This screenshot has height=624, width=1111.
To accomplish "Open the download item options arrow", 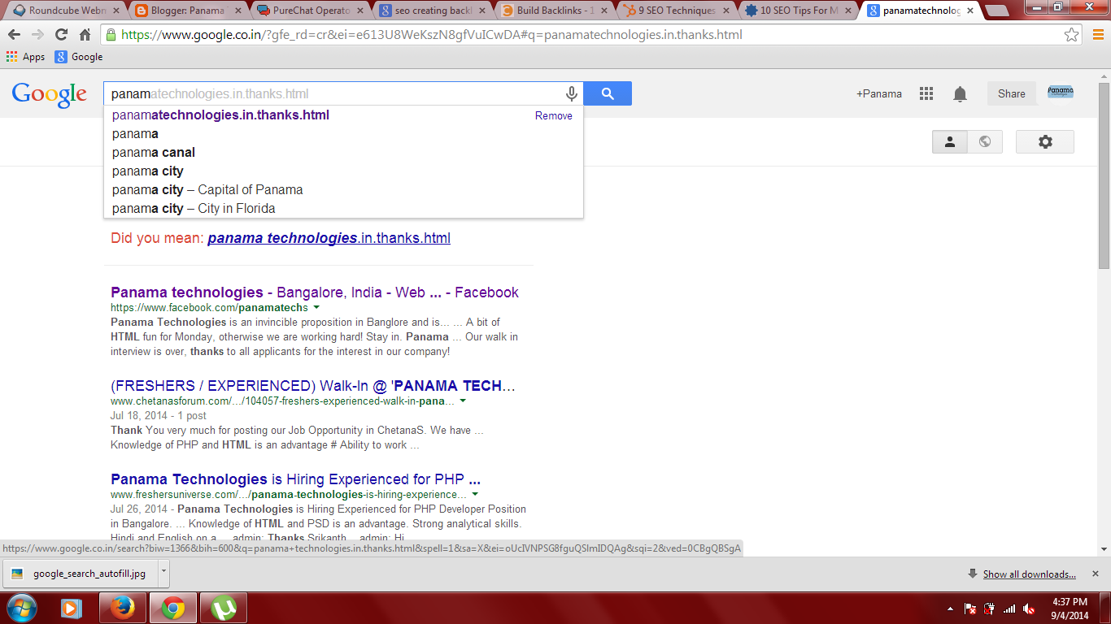I will coord(163,574).
